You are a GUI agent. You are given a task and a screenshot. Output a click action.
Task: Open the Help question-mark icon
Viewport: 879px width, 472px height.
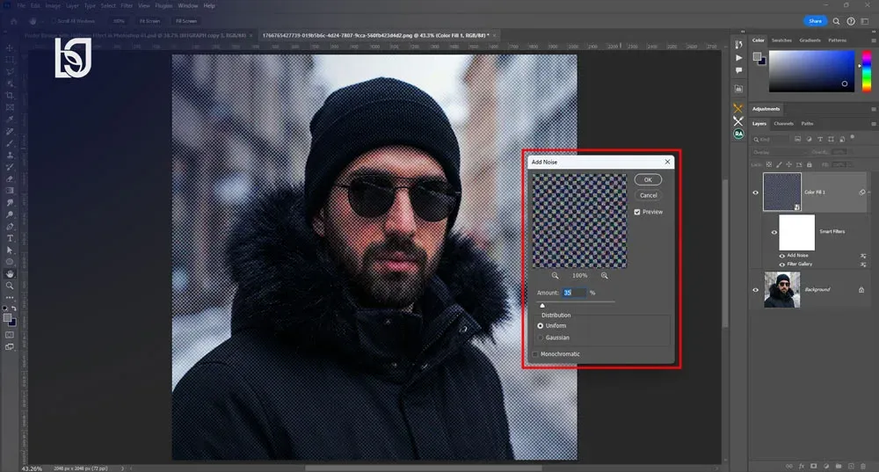pyautogui.click(x=850, y=21)
